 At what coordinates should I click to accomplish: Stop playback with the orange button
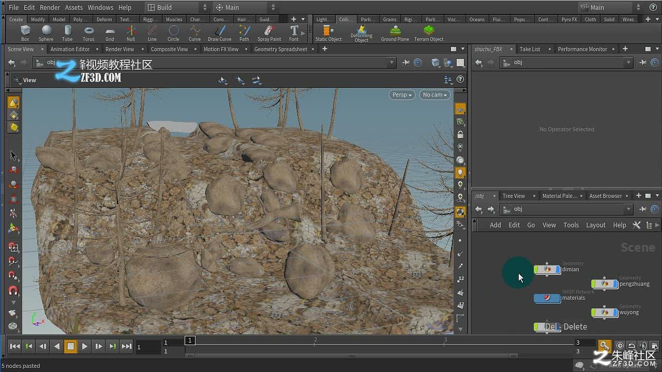pyautogui.click(x=71, y=346)
